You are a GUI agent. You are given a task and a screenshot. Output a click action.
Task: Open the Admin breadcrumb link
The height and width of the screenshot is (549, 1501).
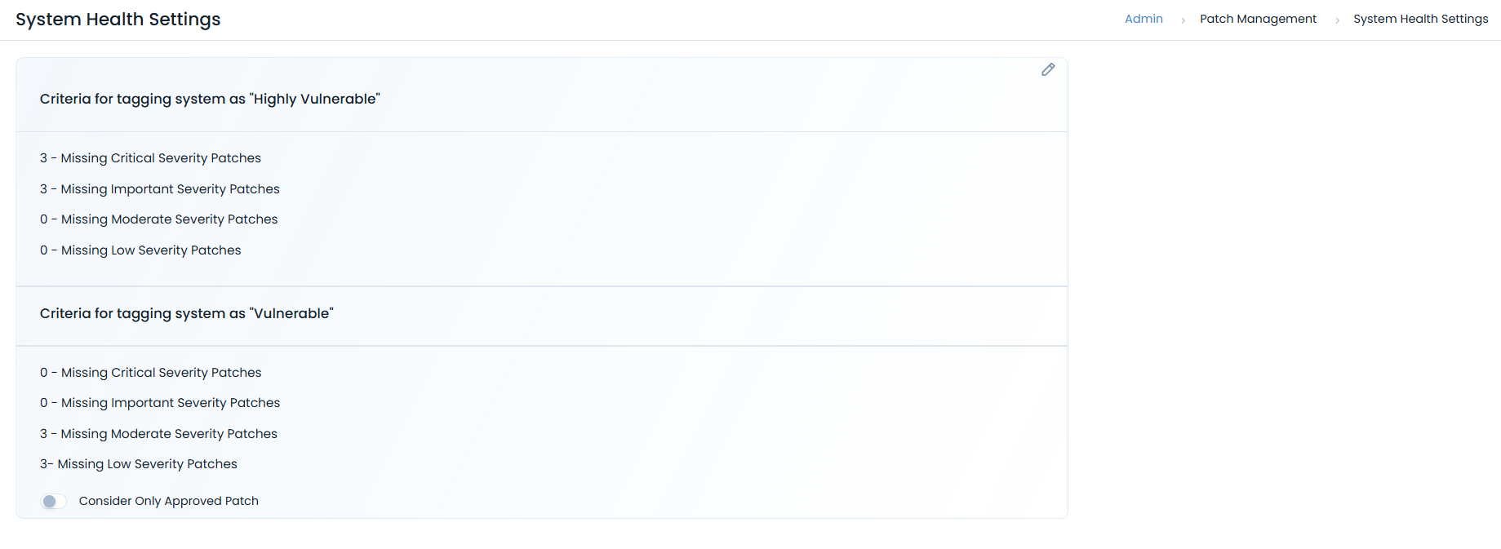coord(1143,18)
